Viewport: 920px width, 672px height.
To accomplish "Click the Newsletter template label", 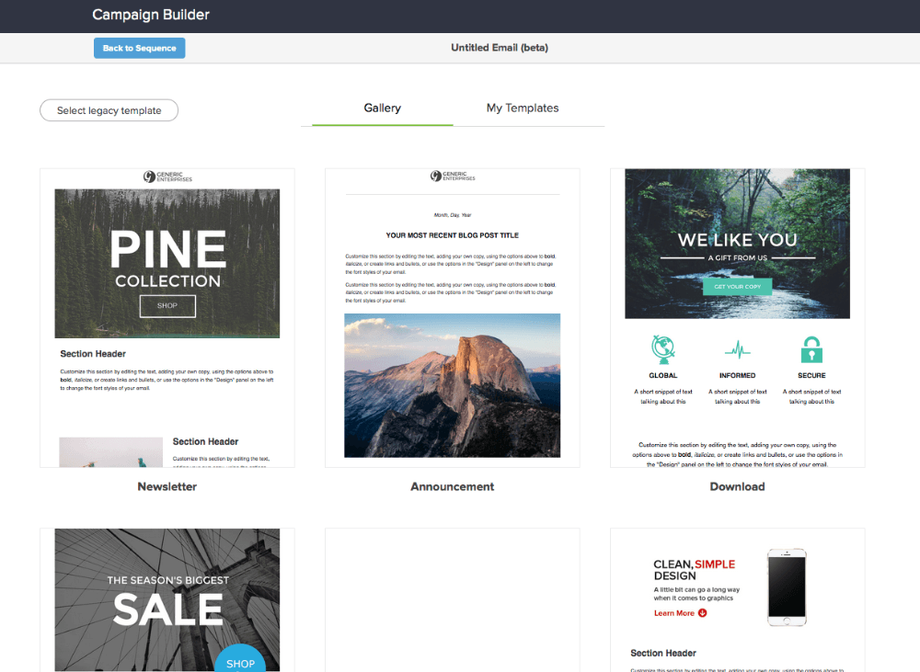I will 167,486.
